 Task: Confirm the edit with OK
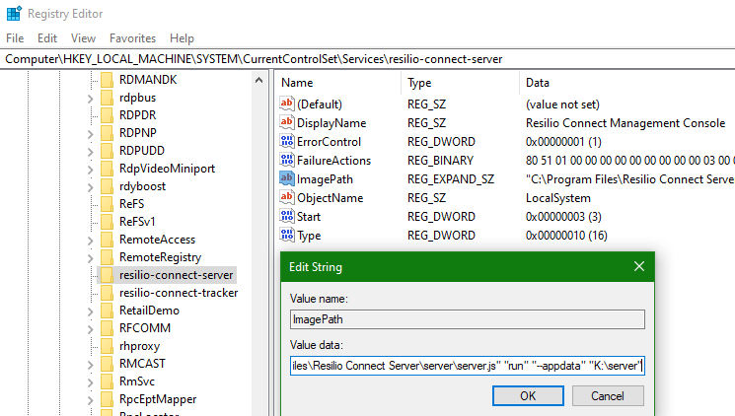tap(528, 395)
